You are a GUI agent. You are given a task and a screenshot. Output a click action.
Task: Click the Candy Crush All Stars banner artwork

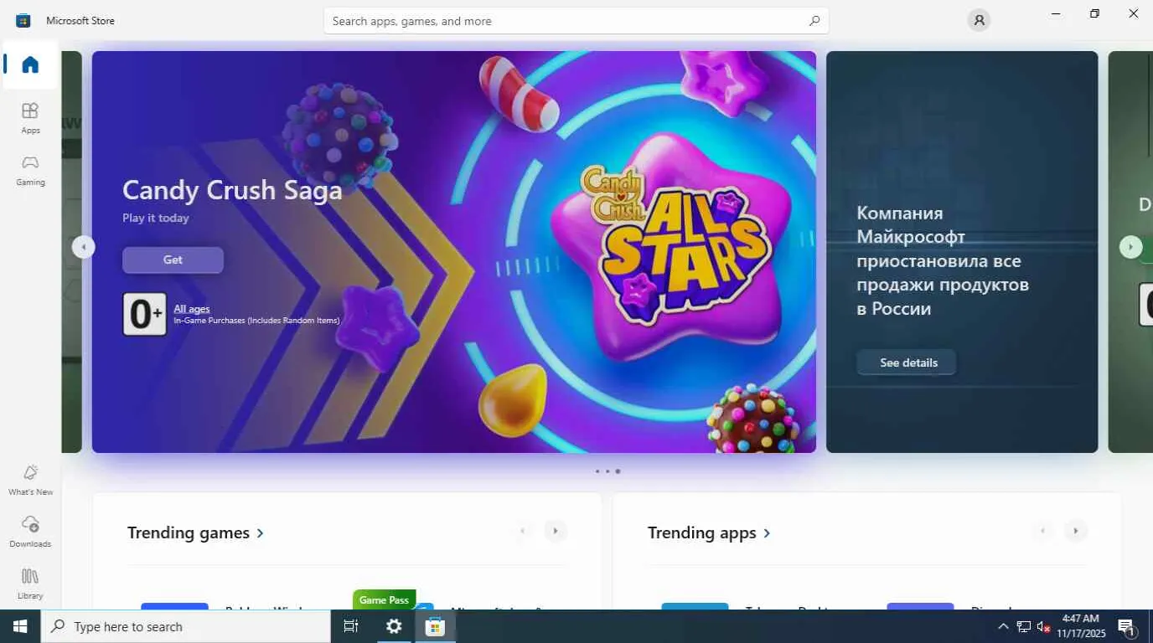point(453,252)
